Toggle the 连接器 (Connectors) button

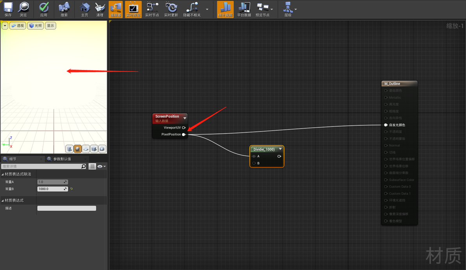[x=116, y=9]
